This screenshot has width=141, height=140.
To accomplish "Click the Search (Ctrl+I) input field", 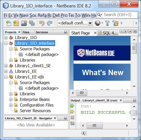I will coord(120,15).
